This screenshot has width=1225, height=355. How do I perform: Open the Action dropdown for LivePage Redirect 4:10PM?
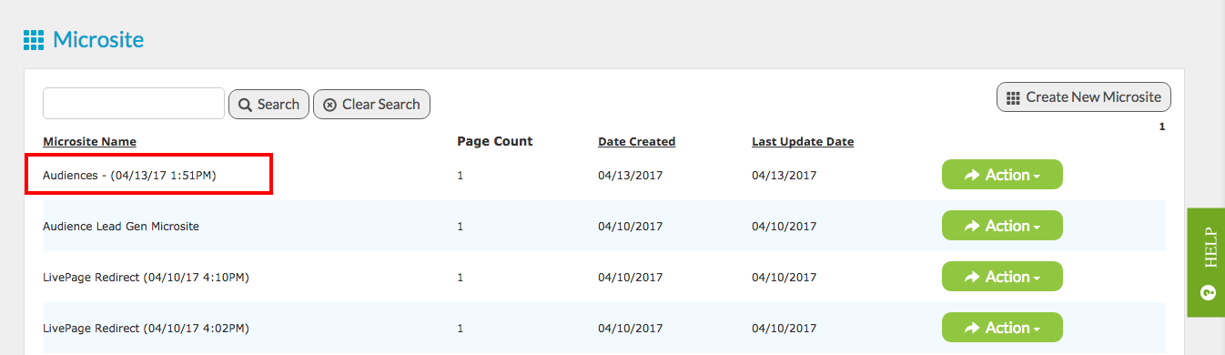1002,277
